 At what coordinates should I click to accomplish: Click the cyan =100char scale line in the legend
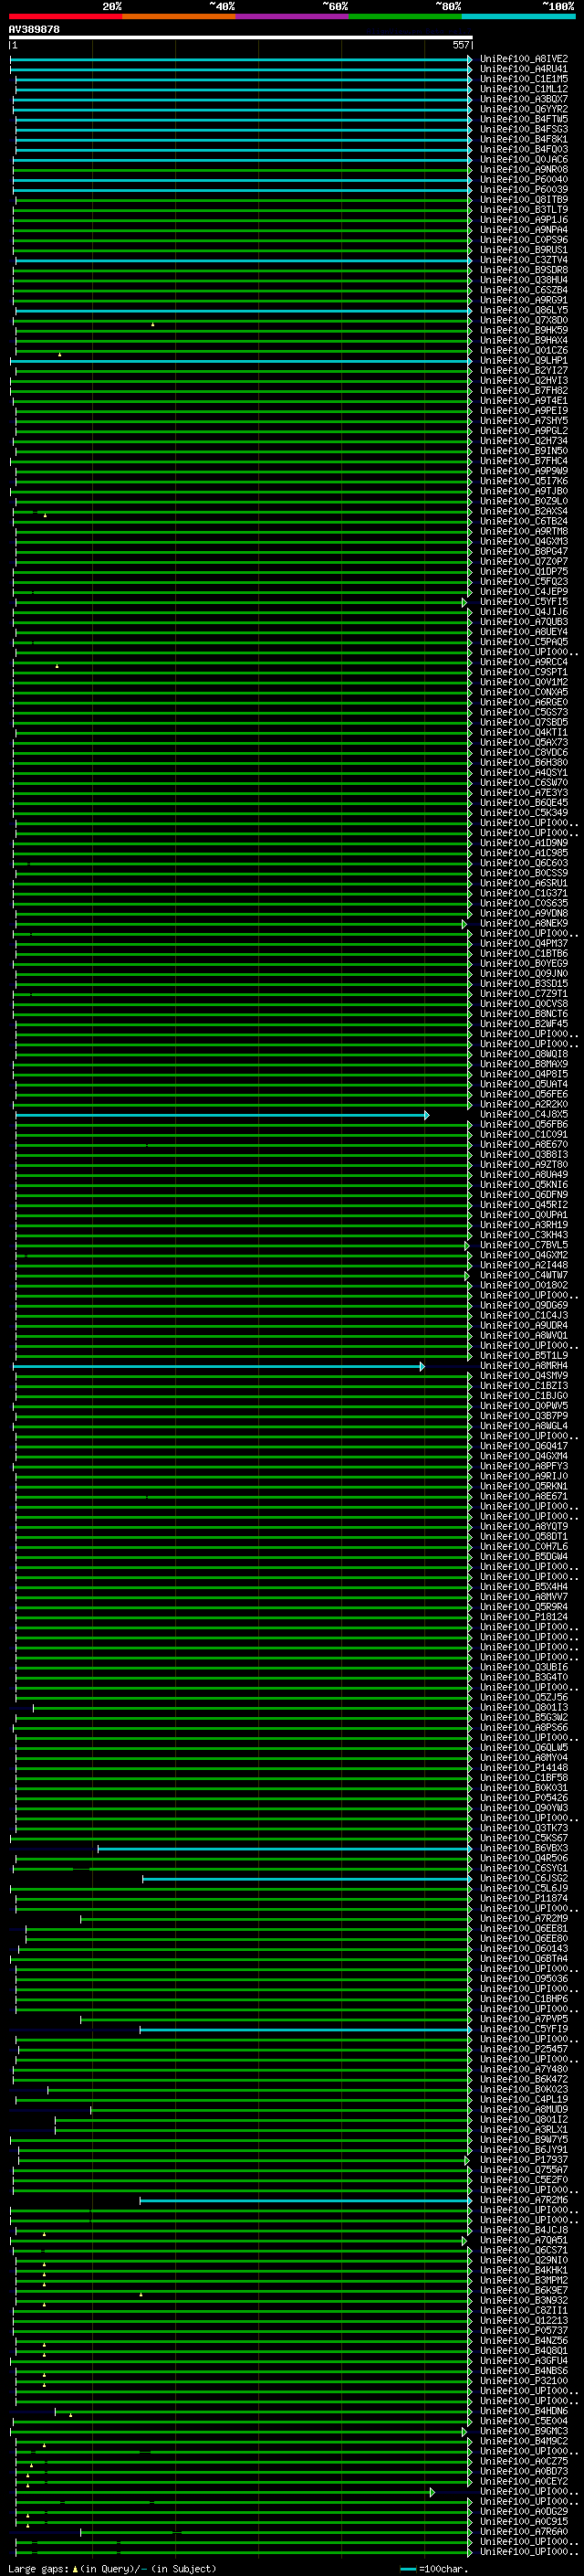[x=407, y=2569]
